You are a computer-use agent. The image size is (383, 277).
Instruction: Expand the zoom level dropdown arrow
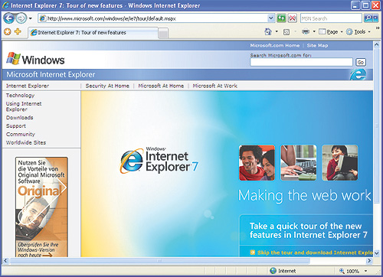tap(366, 271)
